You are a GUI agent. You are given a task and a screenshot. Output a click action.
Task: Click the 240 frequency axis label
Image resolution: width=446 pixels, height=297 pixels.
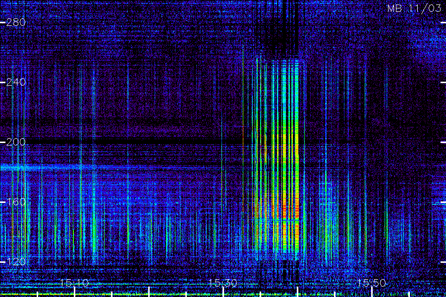(16, 82)
